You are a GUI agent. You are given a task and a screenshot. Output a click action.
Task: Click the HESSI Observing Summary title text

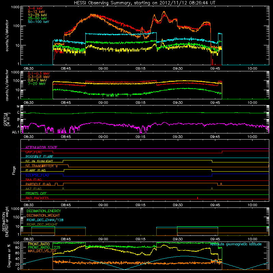tap(145, 3)
